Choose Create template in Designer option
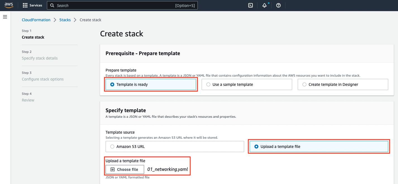398x184 pixels. (x=343, y=84)
